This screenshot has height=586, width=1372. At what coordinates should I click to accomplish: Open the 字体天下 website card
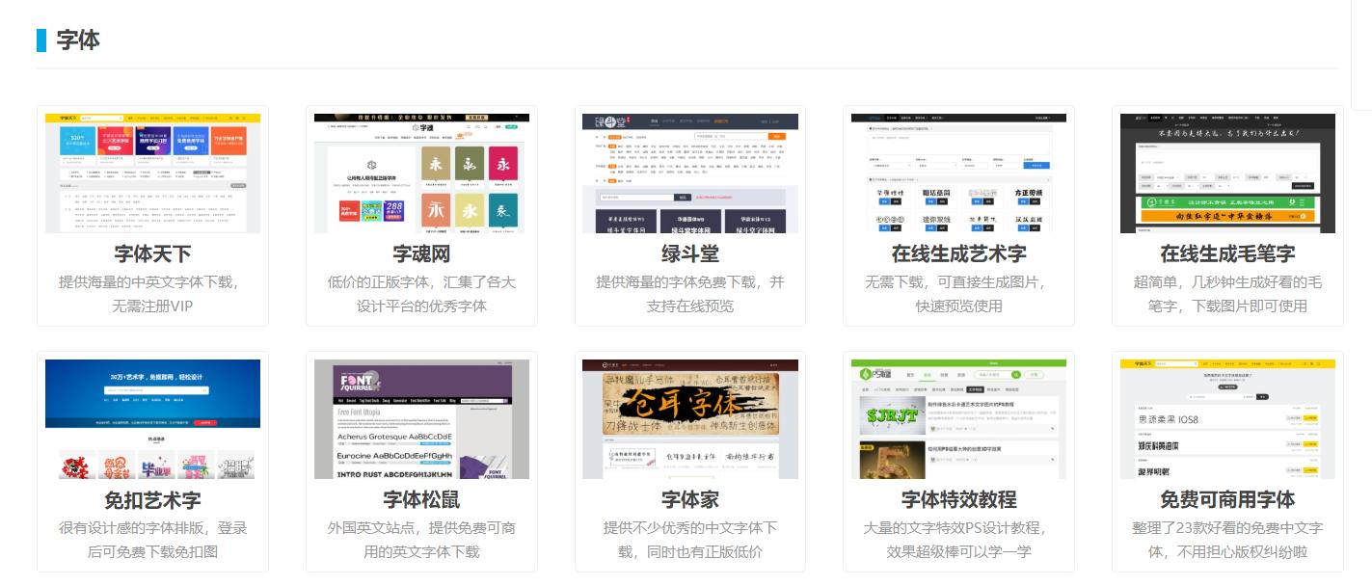pyautogui.click(x=152, y=254)
